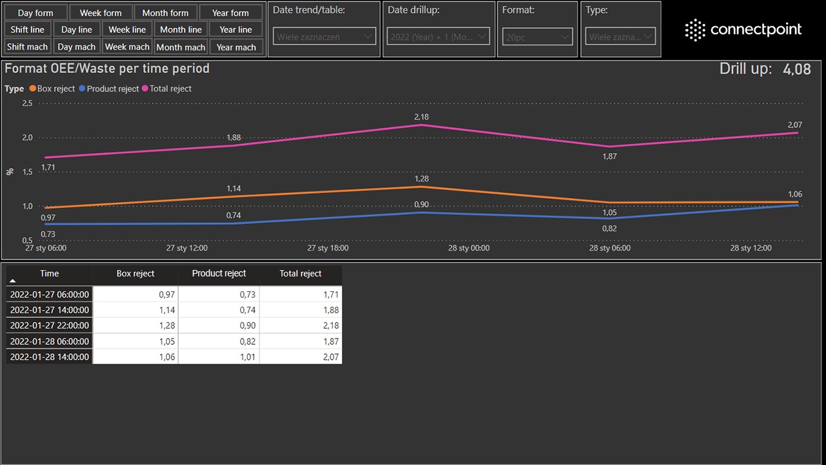Select row 2022-01-27 06:00:00

click(174, 294)
